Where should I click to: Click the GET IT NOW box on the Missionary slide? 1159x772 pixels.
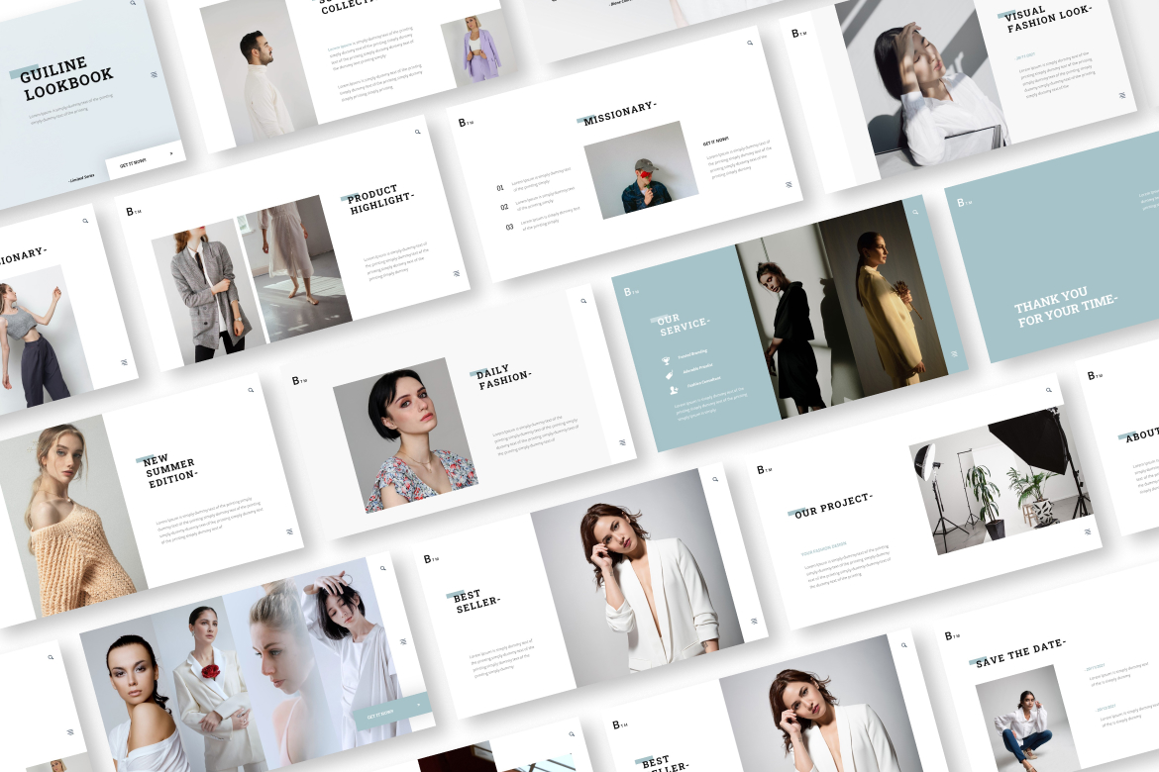click(714, 140)
